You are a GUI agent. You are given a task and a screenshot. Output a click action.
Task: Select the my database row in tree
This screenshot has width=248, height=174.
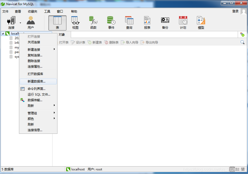(x=14, y=47)
